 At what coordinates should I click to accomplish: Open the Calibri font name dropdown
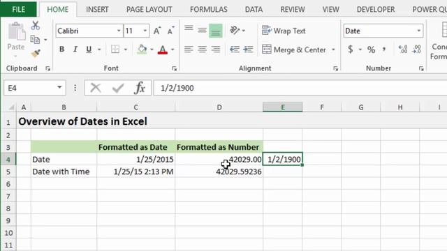119,31
